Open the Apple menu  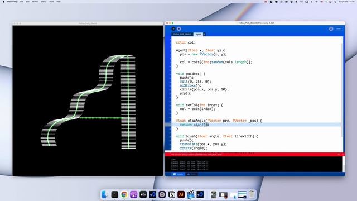3,2
